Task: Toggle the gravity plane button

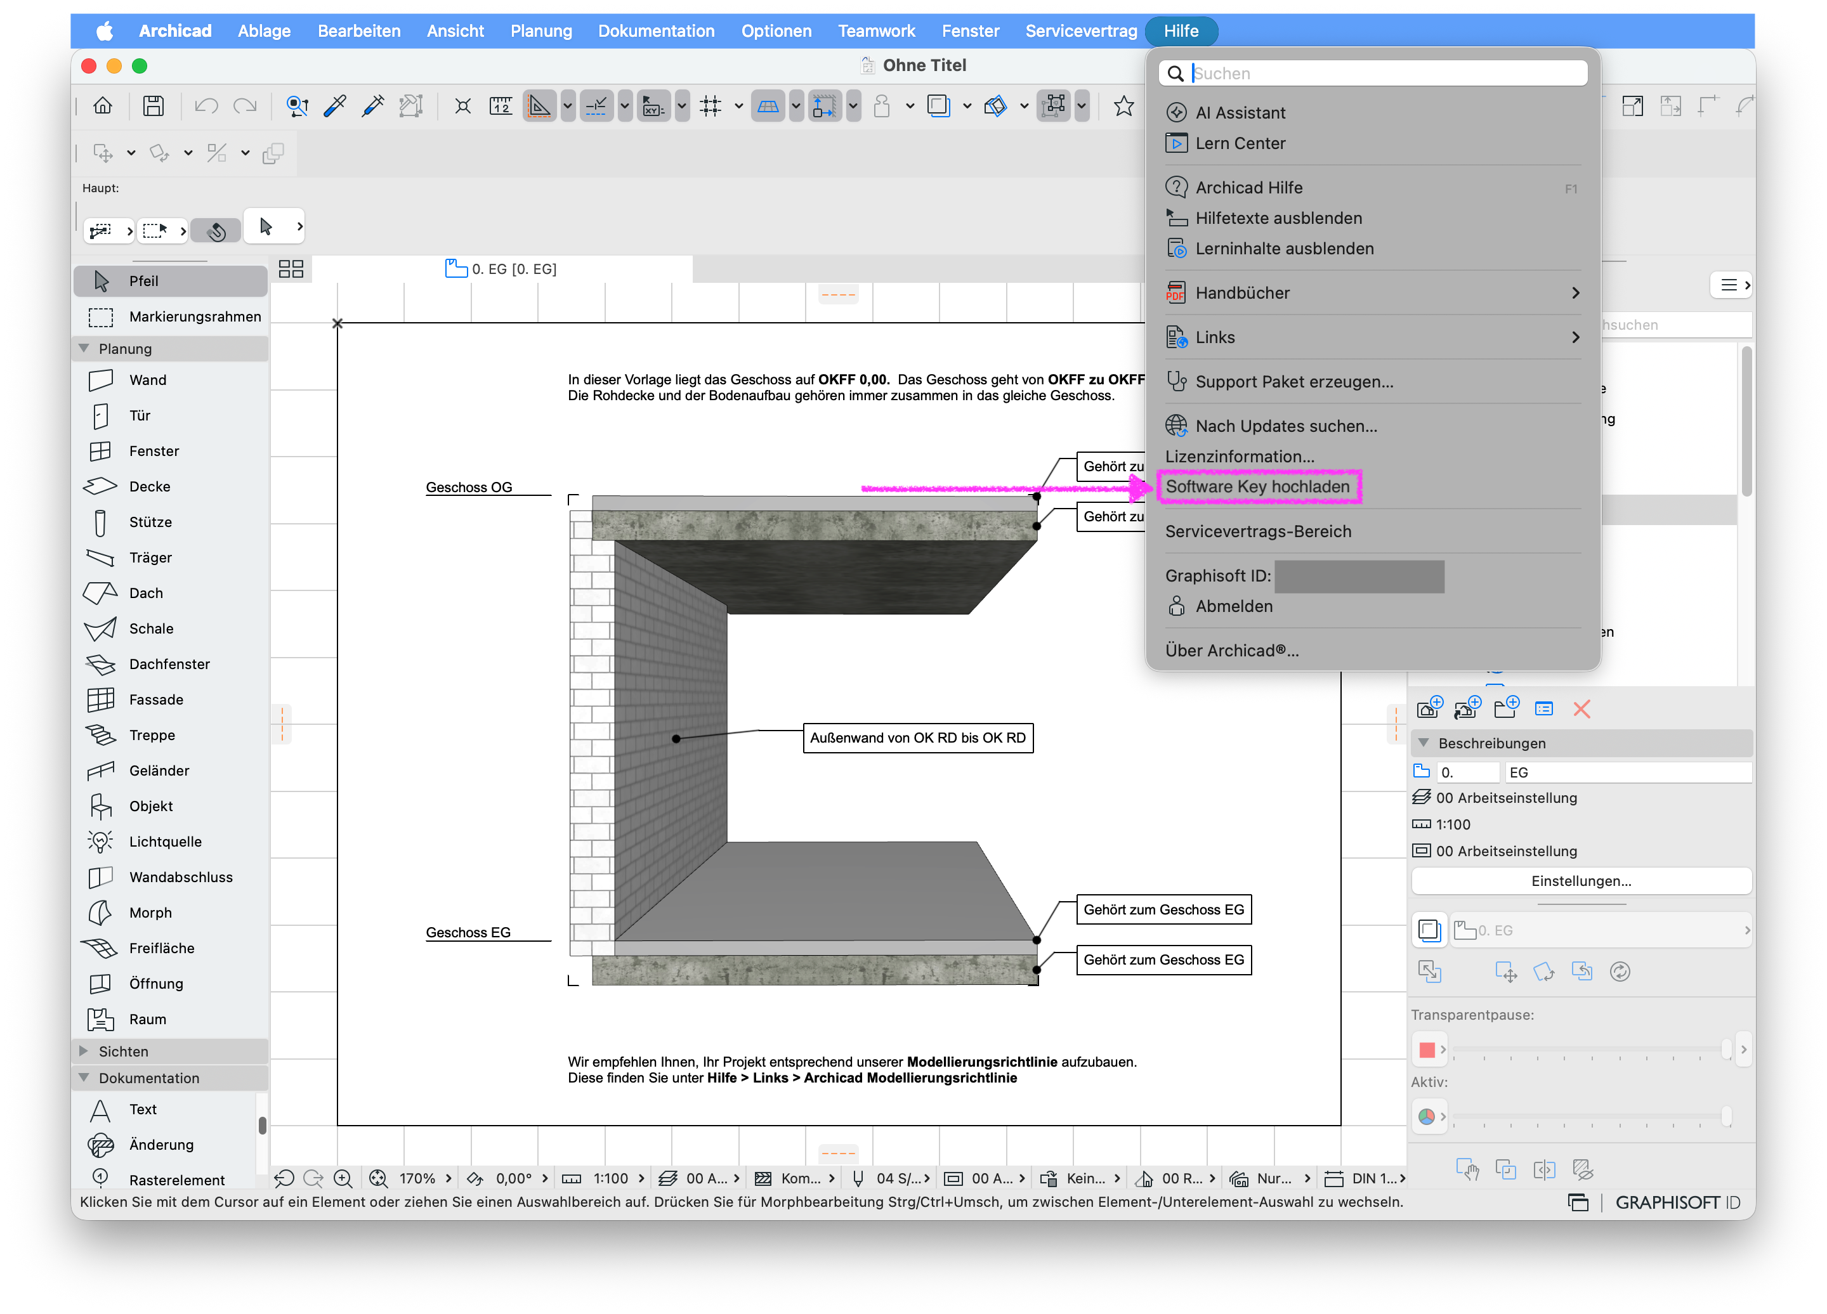Action: [768, 105]
